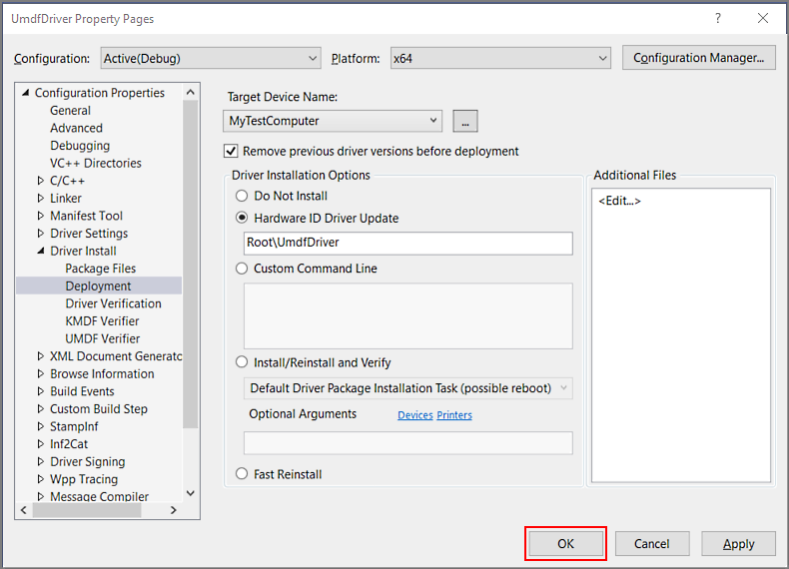The height and width of the screenshot is (569, 789).
Task: Click the Optional Arguments input field
Action: (x=408, y=443)
